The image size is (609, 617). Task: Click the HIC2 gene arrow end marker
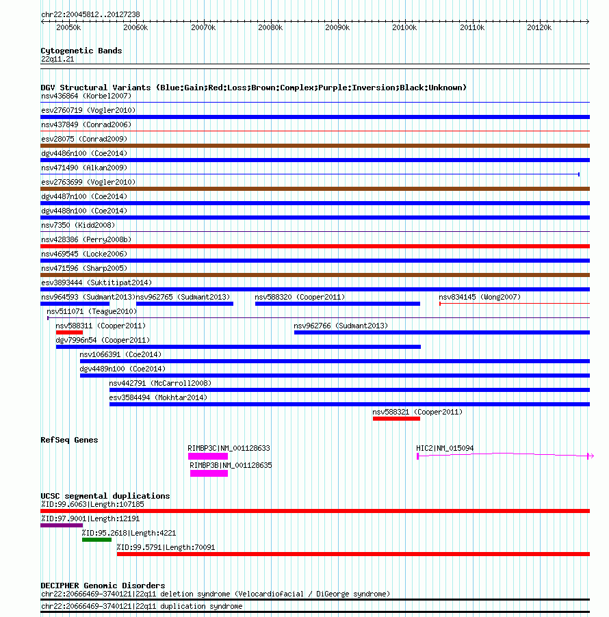(590, 456)
